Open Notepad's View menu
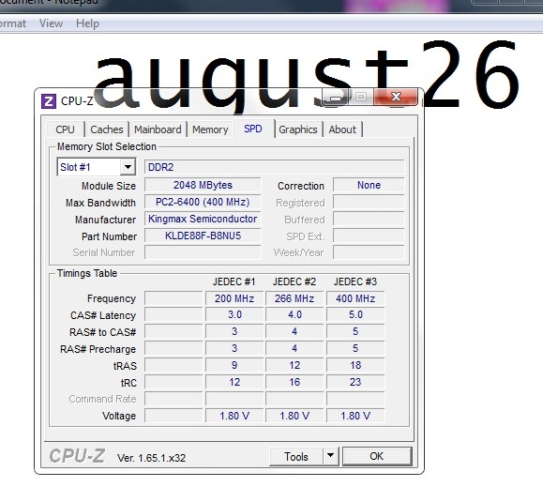 point(51,23)
